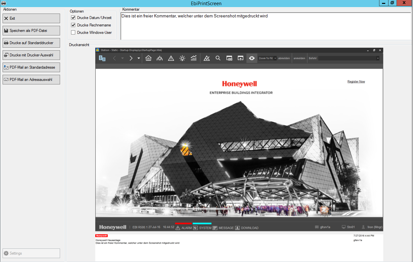Image resolution: width=413 pixels, height=262 pixels.
Task: Click the SYSTEM status icon
Action: [195, 228]
